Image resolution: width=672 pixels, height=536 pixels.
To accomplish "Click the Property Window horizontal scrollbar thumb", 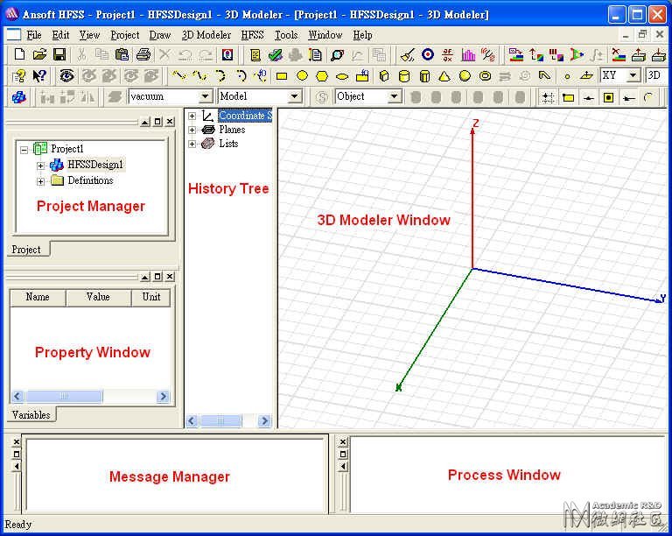I will [x=63, y=396].
